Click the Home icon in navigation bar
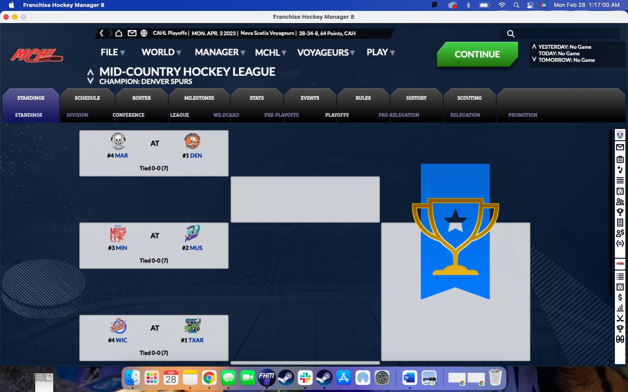This screenshot has height=392, width=628. pyautogui.click(x=119, y=33)
